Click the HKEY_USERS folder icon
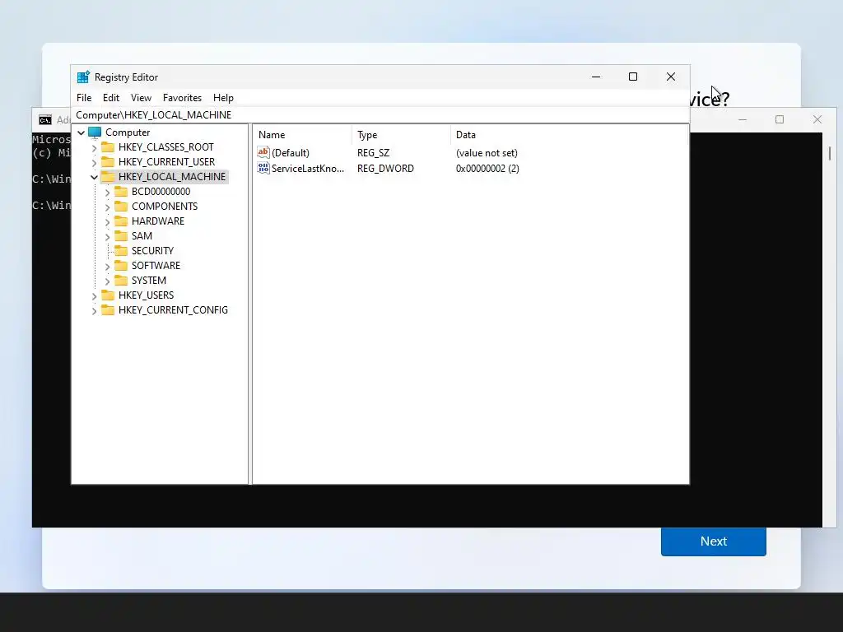Image resolution: width=843 pixels, height=632 pixels. point(108,295)
